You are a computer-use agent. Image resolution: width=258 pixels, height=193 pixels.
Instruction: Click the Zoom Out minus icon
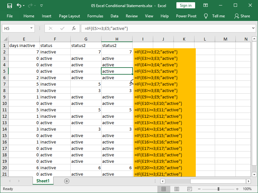tap(199, 189)
